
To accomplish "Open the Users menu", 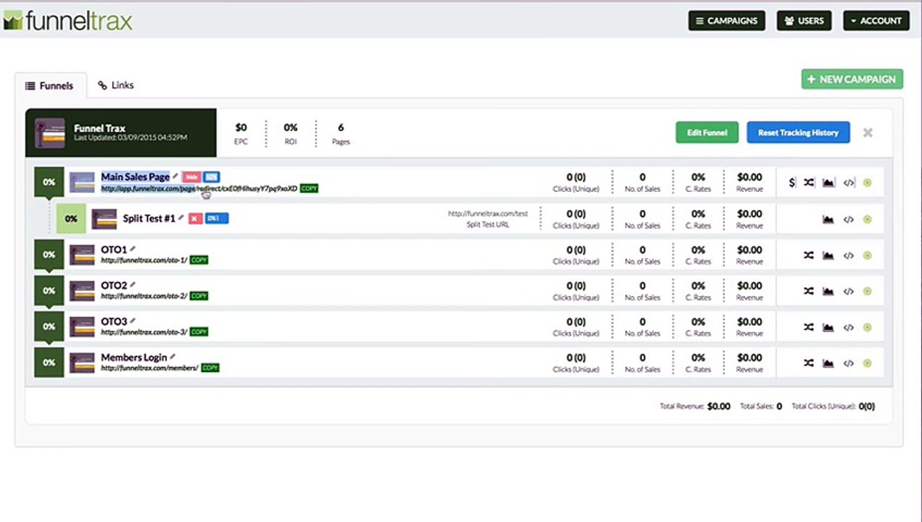I will (x=805, y=20).
